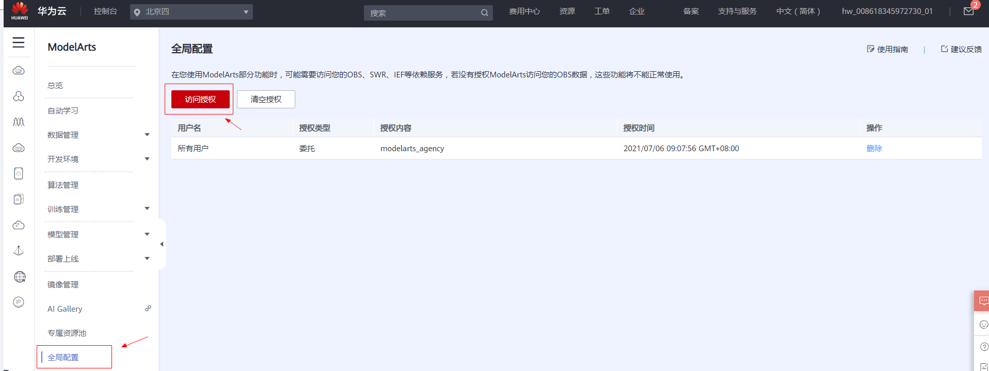Click the pyramid network icon in the rail
This screenshot has width=989, height=371.
pyautogui.click(x=19, y=251)
